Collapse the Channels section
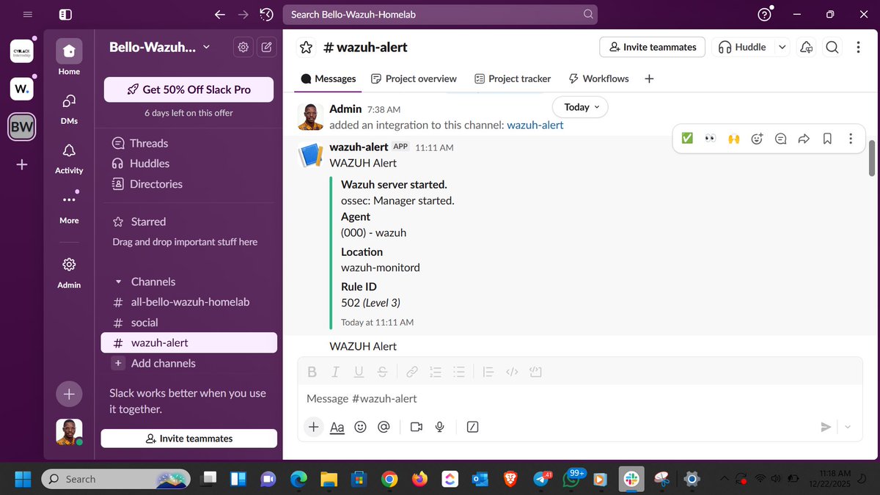 click(118, 282)
